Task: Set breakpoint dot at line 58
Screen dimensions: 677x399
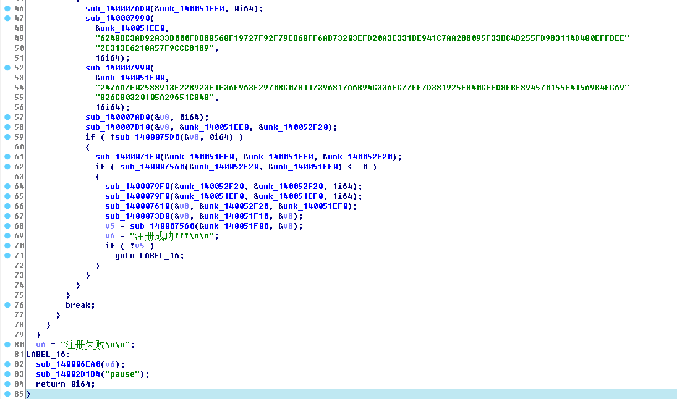Action: coord(7,127)
